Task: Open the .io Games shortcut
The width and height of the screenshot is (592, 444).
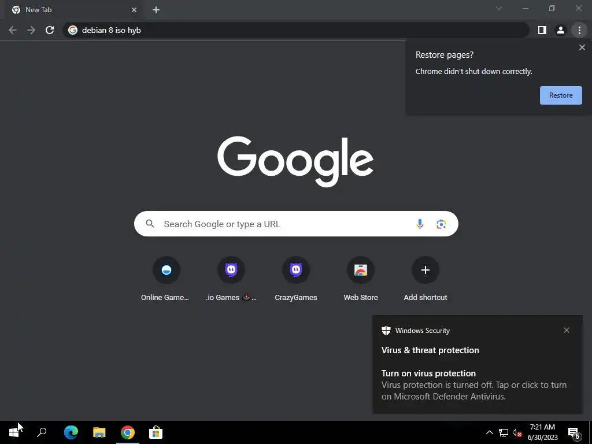Action: (x=231, y=279)
